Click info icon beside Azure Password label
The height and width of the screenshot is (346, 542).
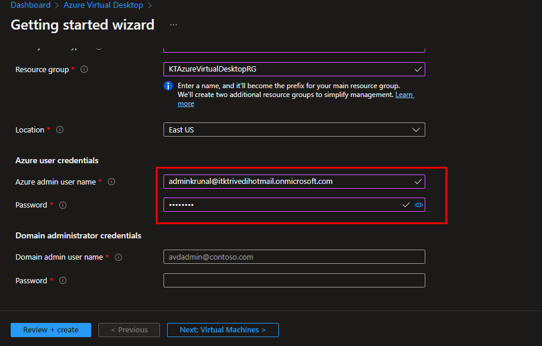pos(63,205)
